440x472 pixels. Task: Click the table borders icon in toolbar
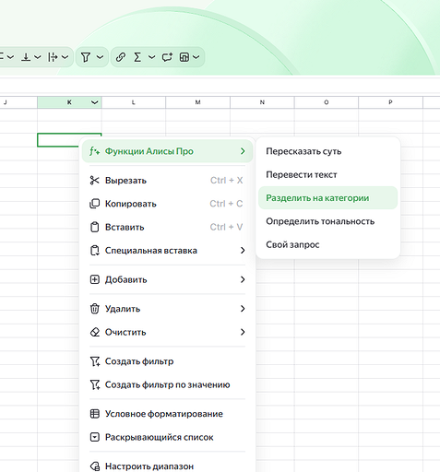[184, 57]
